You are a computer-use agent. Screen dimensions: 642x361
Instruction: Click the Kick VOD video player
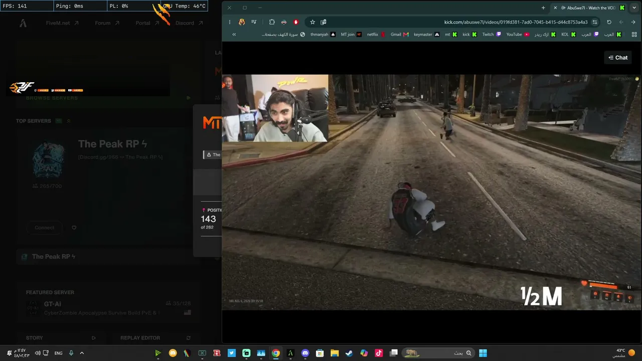[432, 192]
